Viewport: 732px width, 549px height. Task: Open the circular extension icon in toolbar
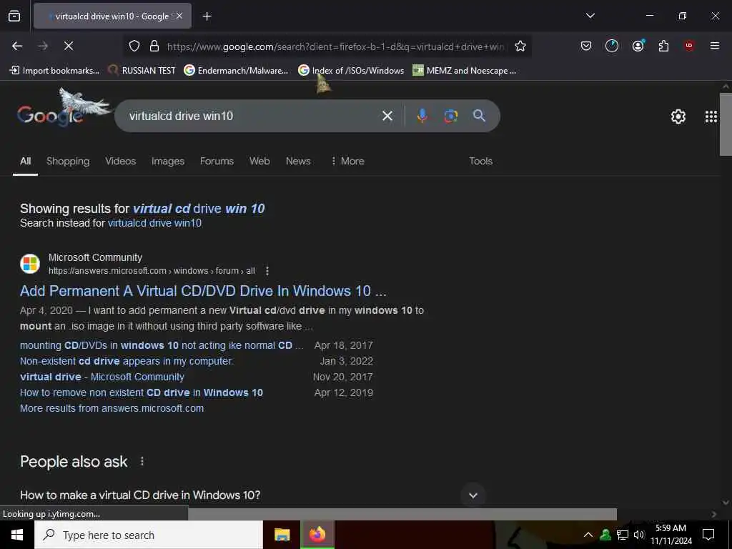[612, 46]
